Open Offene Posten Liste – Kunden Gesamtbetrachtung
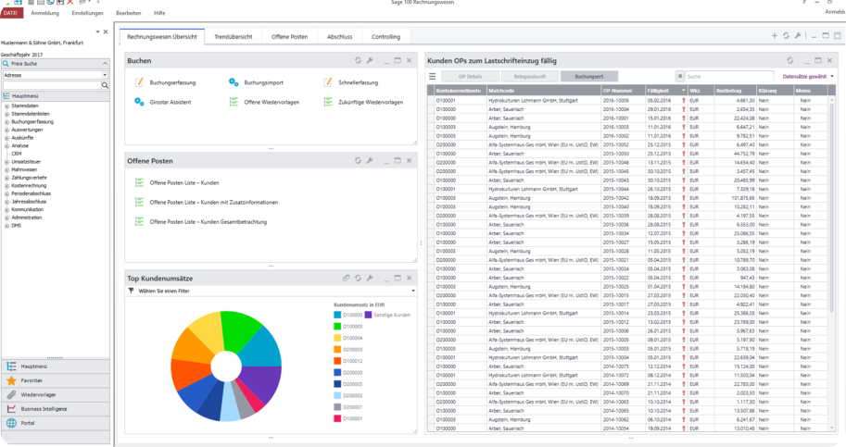The height and width of the screenshot is (447, 846). tap(208, 222)
